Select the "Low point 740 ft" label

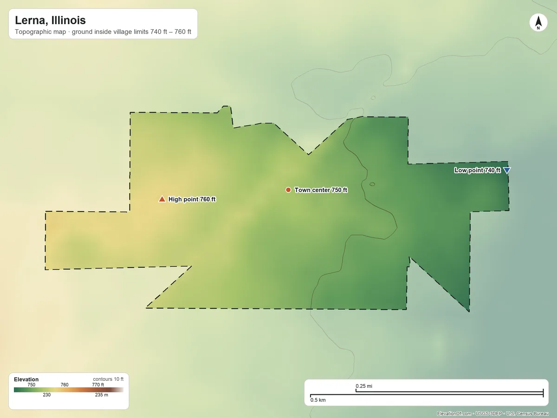pos(477,170)
